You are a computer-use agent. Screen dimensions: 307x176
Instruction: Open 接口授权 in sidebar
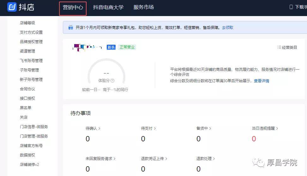(x=27, y=98)
